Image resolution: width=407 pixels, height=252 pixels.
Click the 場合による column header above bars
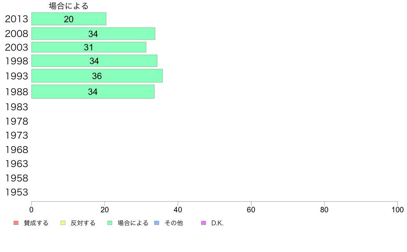(69, 6)
